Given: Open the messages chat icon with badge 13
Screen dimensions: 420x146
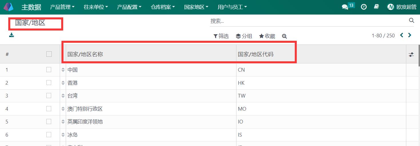Looking at the screenshot, I should [348, 6].
